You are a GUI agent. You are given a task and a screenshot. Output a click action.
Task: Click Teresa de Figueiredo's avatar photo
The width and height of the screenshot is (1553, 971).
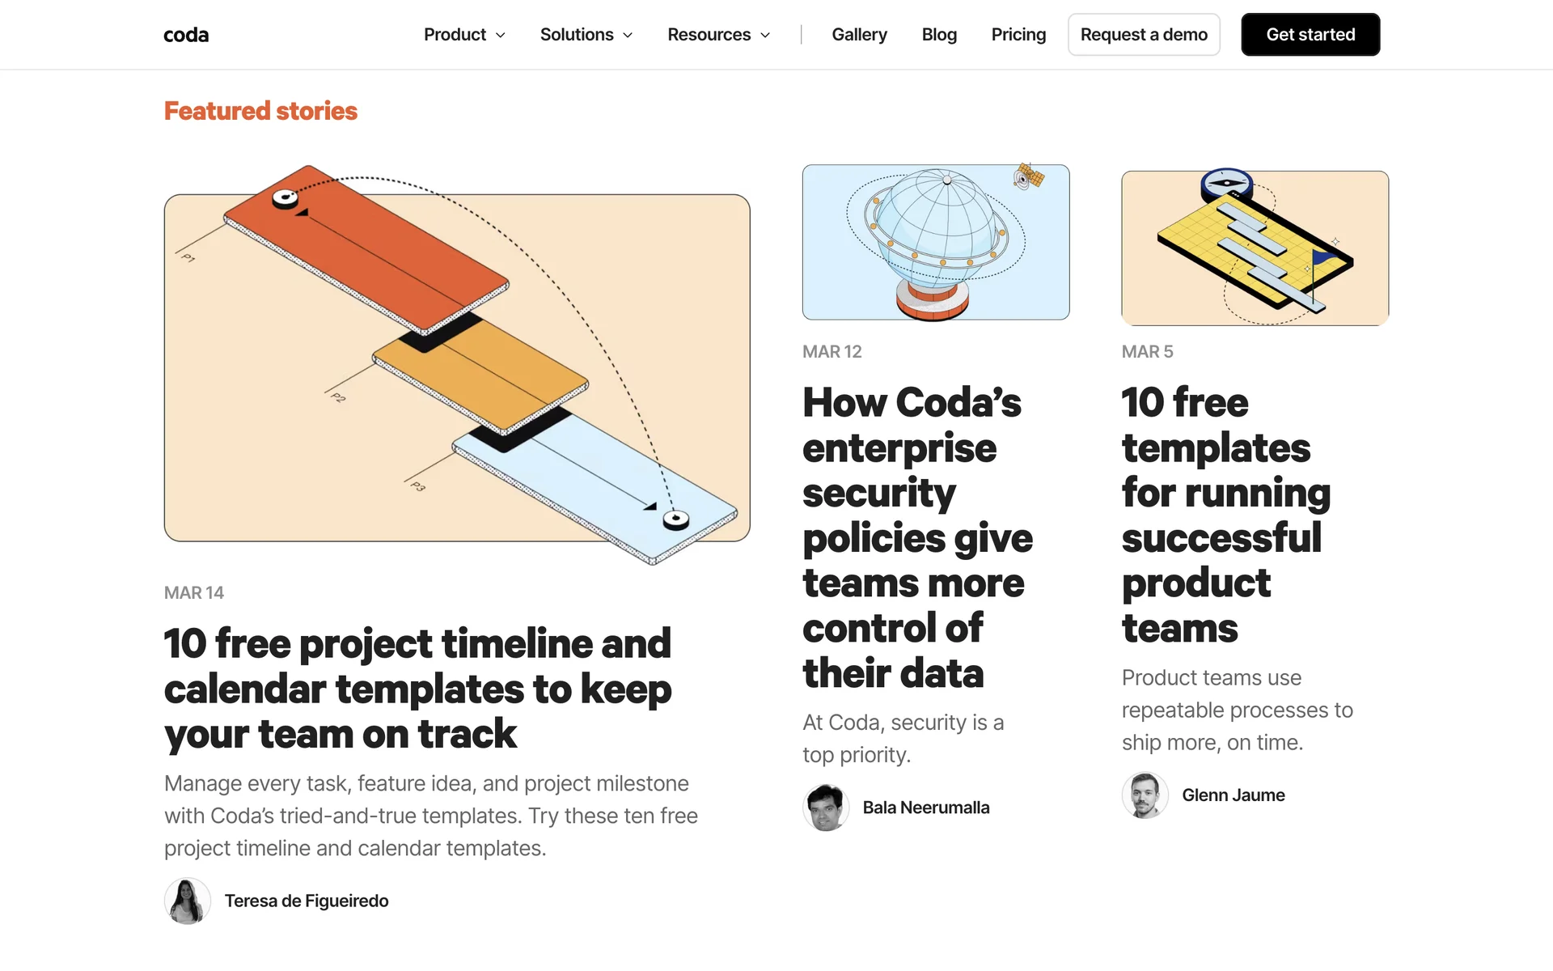click(x=188, y=901)
